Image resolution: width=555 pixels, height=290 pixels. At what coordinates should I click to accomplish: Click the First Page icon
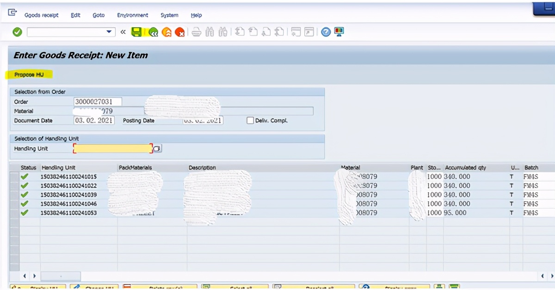(239, 32)
